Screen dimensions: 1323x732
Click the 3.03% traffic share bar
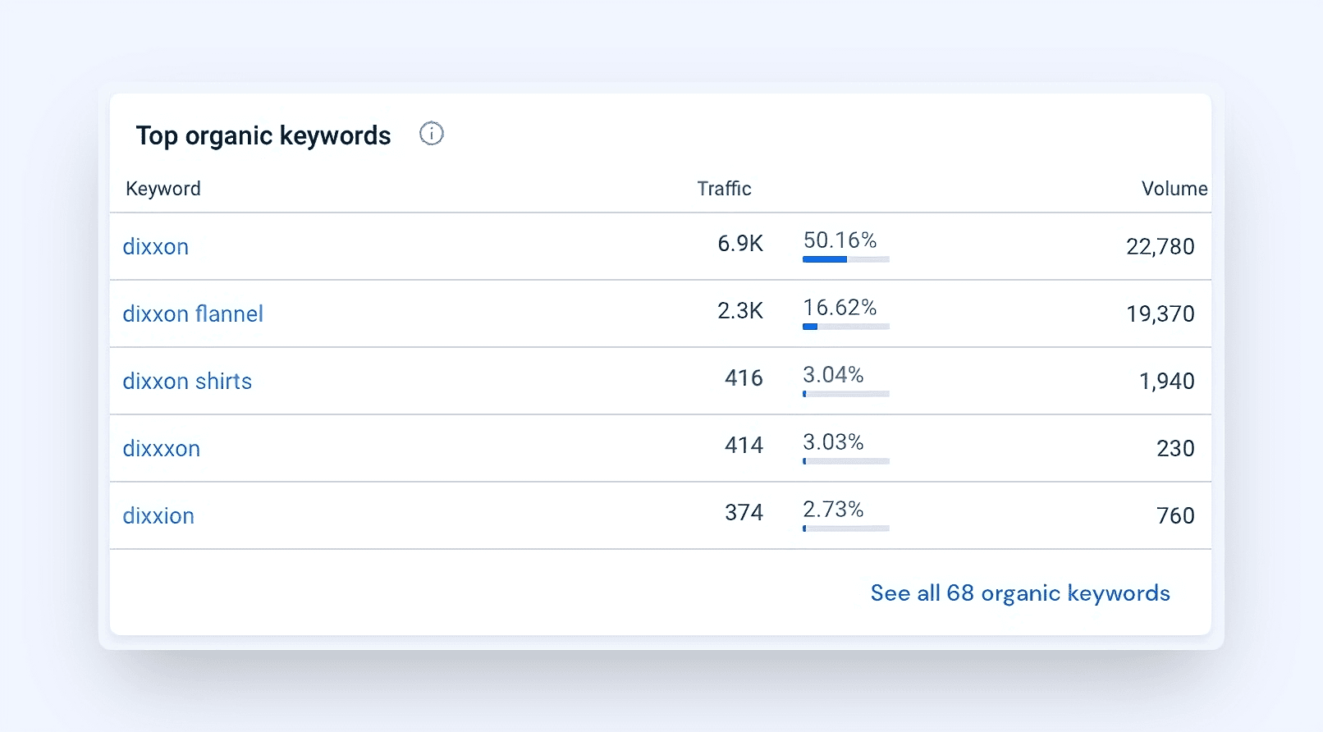846,461
